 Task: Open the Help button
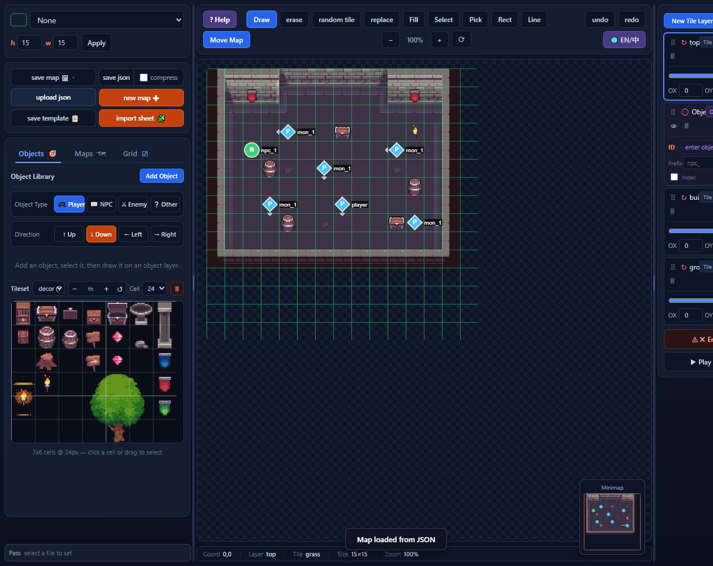tap(220, 20)
